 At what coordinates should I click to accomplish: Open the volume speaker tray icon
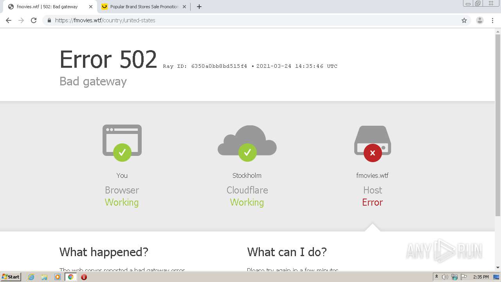445,277
